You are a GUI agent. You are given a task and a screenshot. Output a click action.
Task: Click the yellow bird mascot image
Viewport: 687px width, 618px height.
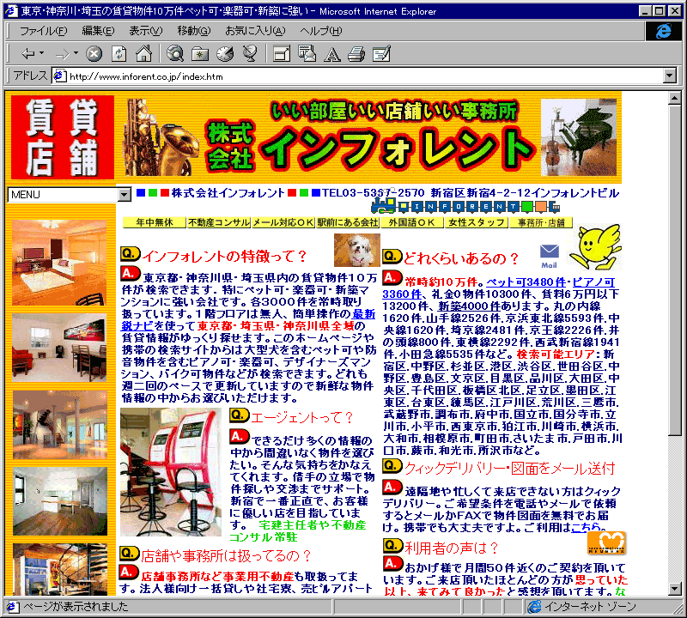click(595, 247)
